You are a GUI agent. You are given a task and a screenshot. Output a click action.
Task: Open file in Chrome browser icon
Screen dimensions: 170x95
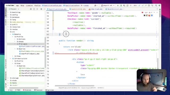point(147,16)
